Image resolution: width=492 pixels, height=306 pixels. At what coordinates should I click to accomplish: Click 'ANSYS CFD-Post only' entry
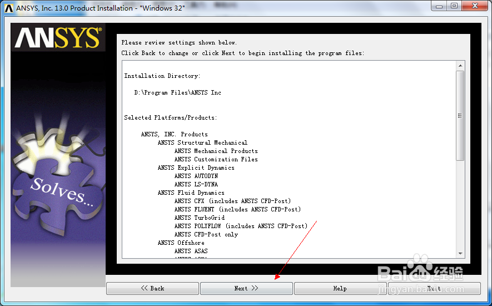click(206, 234)
